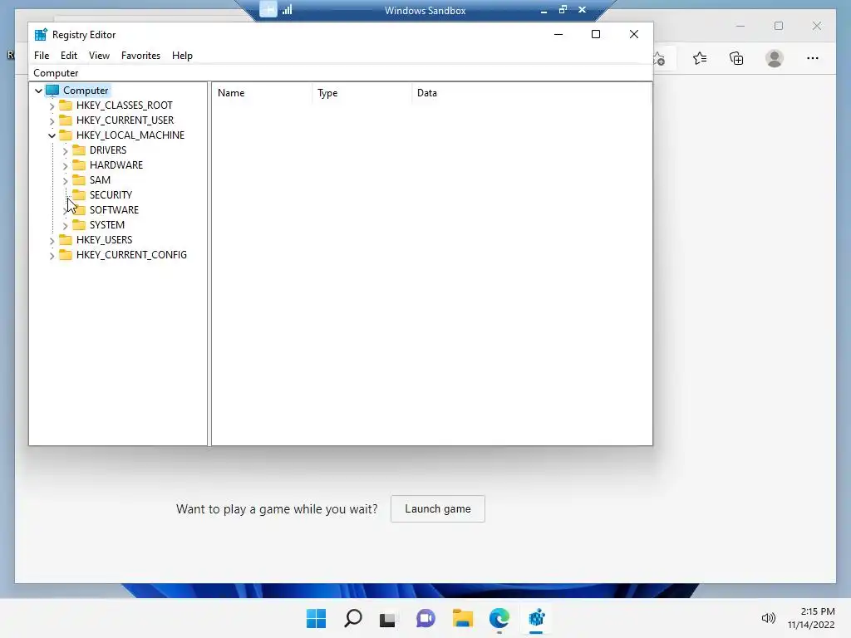Expand the DRIVERS key chevron

point(65,150)
